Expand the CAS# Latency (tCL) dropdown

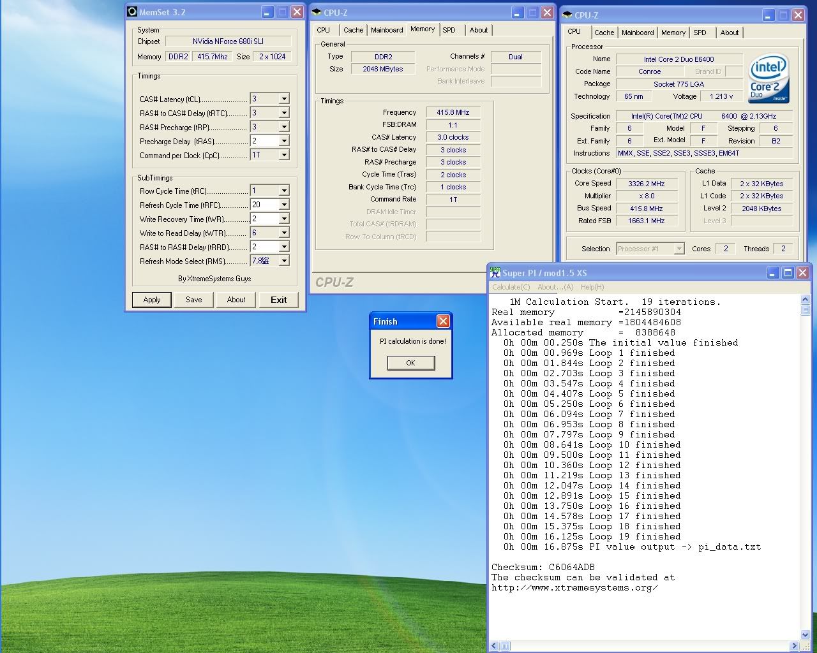[284, 99]
